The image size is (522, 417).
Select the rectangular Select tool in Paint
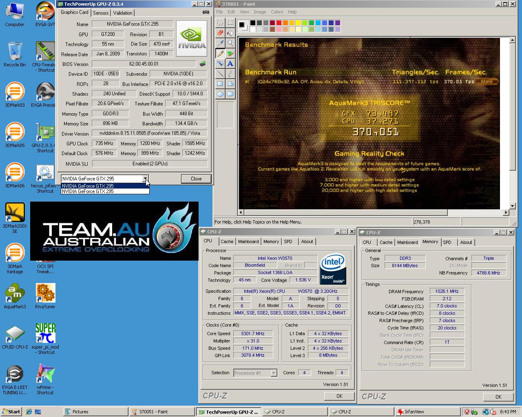230,23
